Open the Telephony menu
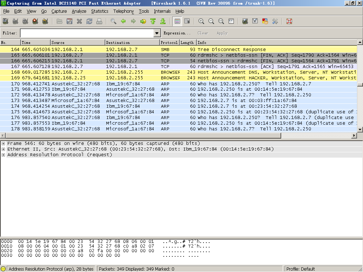Screen dimensions: 363x272 click(123, 11)
